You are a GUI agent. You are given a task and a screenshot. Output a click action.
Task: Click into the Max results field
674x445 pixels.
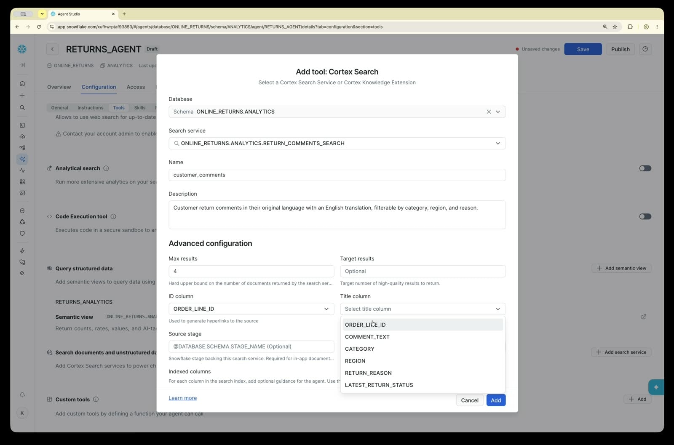[251, 271]
